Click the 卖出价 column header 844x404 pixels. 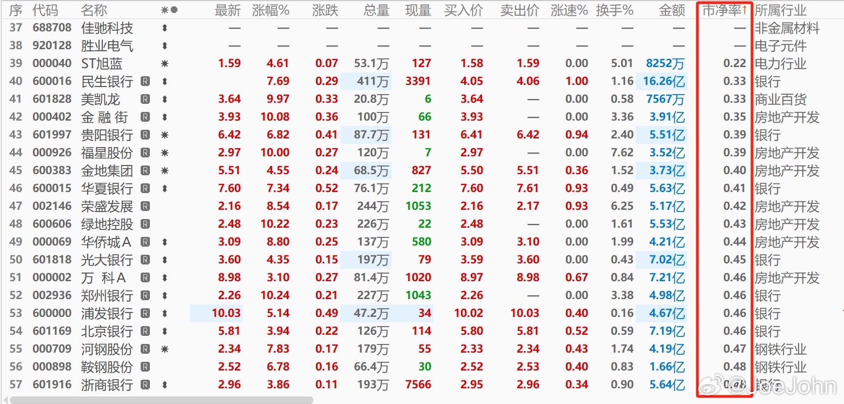point(520,10)
